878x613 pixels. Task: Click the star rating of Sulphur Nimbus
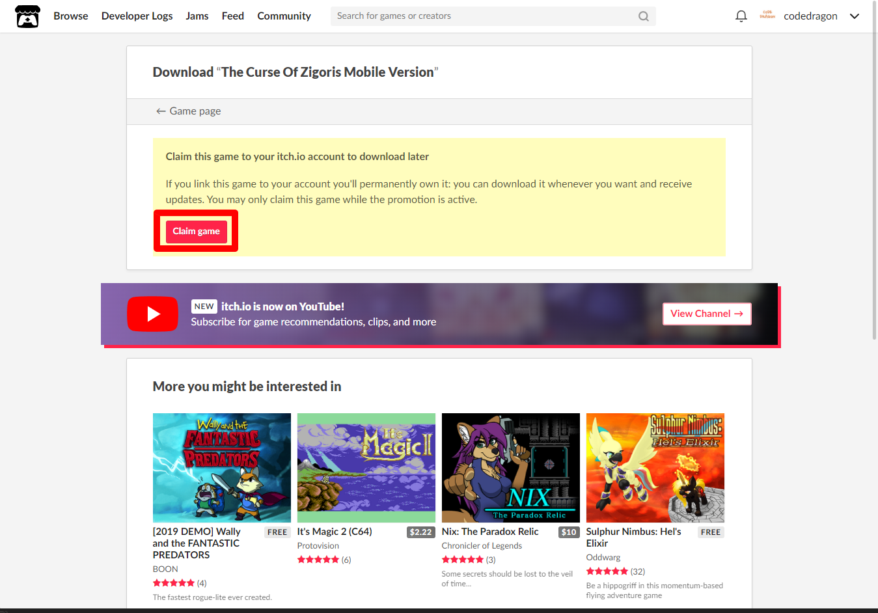click(x=607, y=571)
